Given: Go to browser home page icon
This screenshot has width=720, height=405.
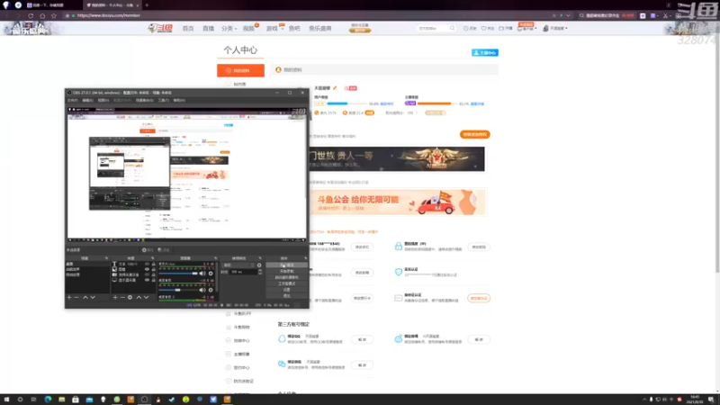Looking at the screenshot, I should click(x=42, y=15).
